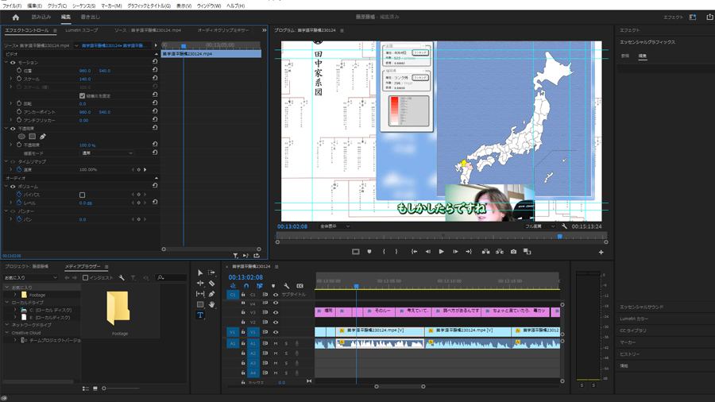Pick the Hand tool
Screen dimensions: 715x402
pyautogui.click(x=212, y=305)
